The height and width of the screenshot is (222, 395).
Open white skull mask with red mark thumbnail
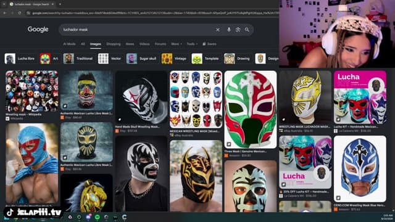tap(141, 97)
